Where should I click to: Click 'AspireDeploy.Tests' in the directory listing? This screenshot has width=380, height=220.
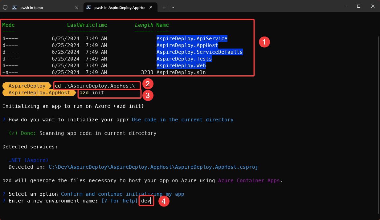tap(184, 59)
